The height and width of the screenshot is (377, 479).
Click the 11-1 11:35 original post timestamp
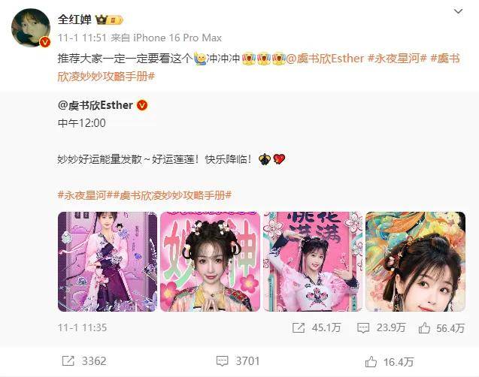point(83,328)
